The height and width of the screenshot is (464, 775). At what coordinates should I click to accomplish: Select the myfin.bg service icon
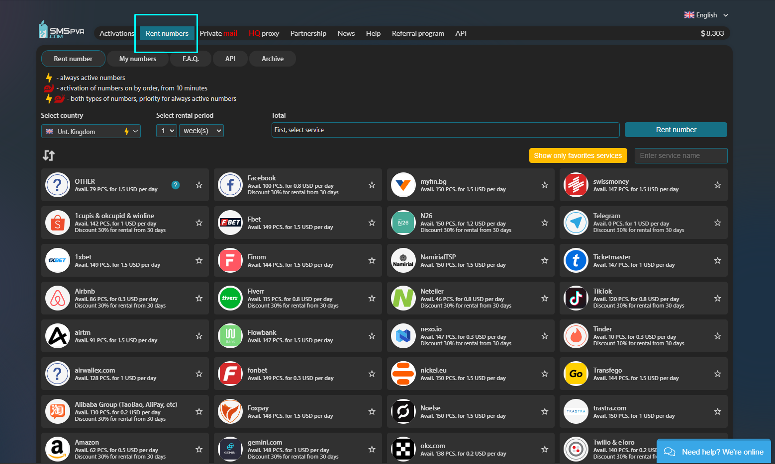click(x=403, y=185)
